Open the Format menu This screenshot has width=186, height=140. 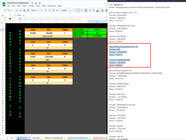tap(31, 6)
